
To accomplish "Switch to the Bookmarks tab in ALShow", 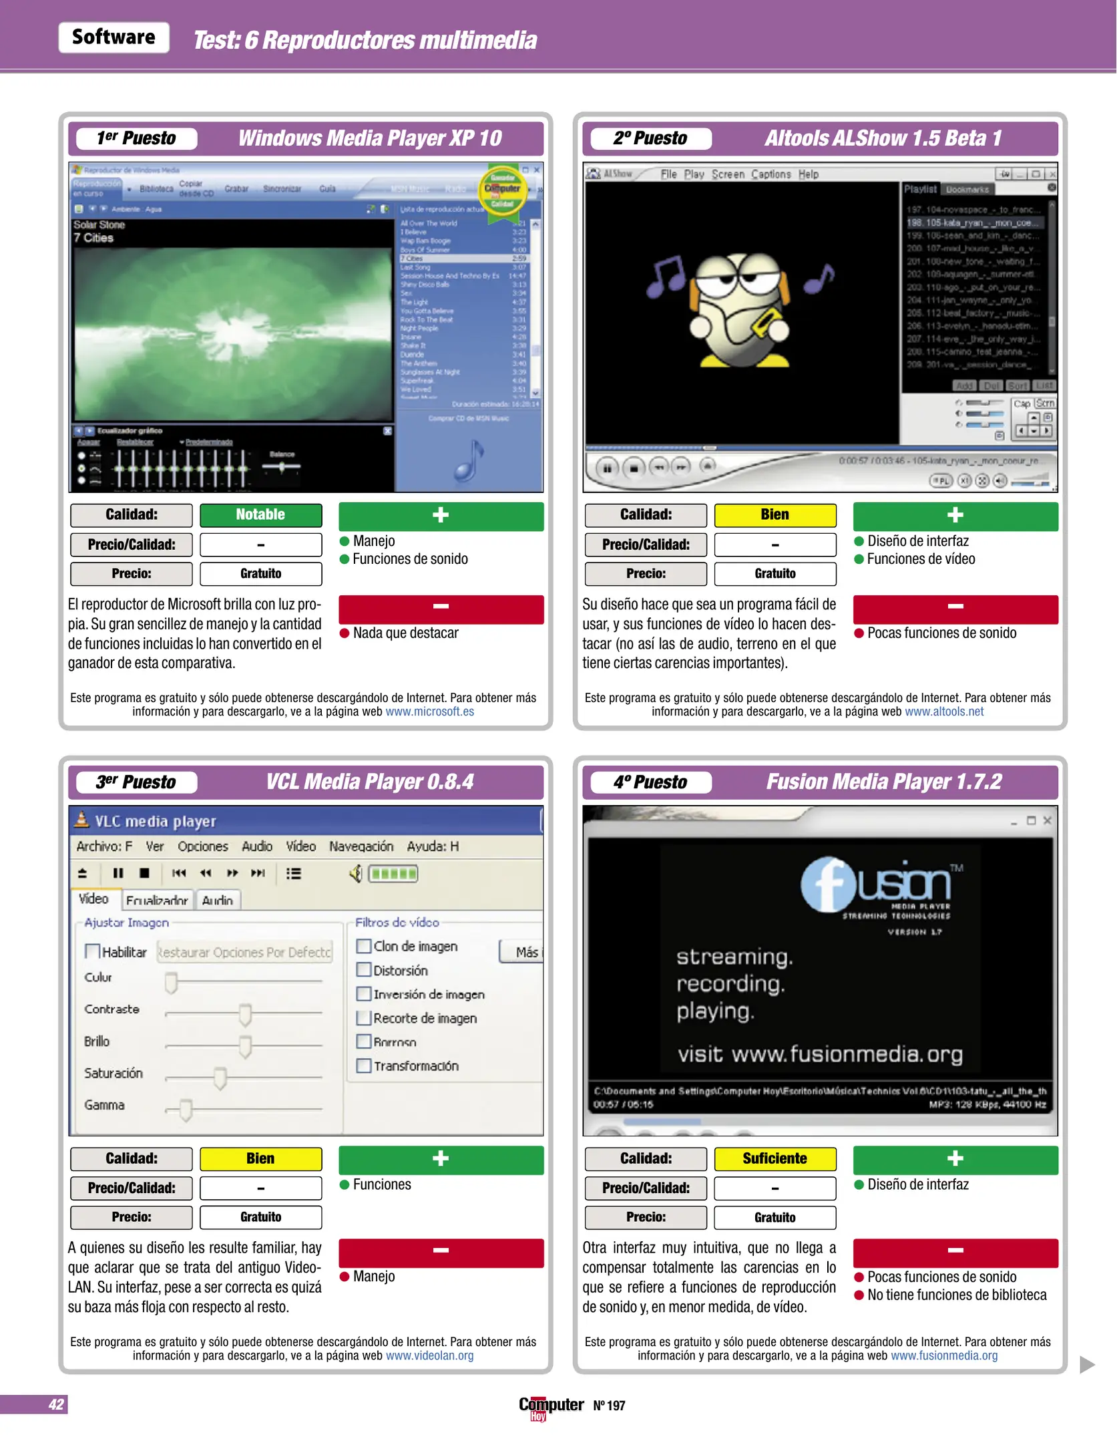I will tap(967, 190).
